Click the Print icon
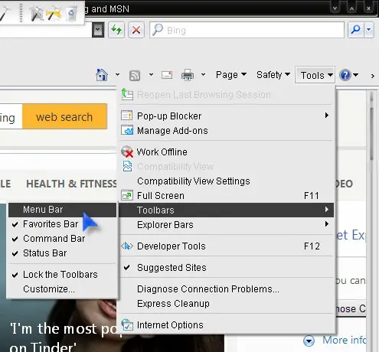 [x=188, y=75]
